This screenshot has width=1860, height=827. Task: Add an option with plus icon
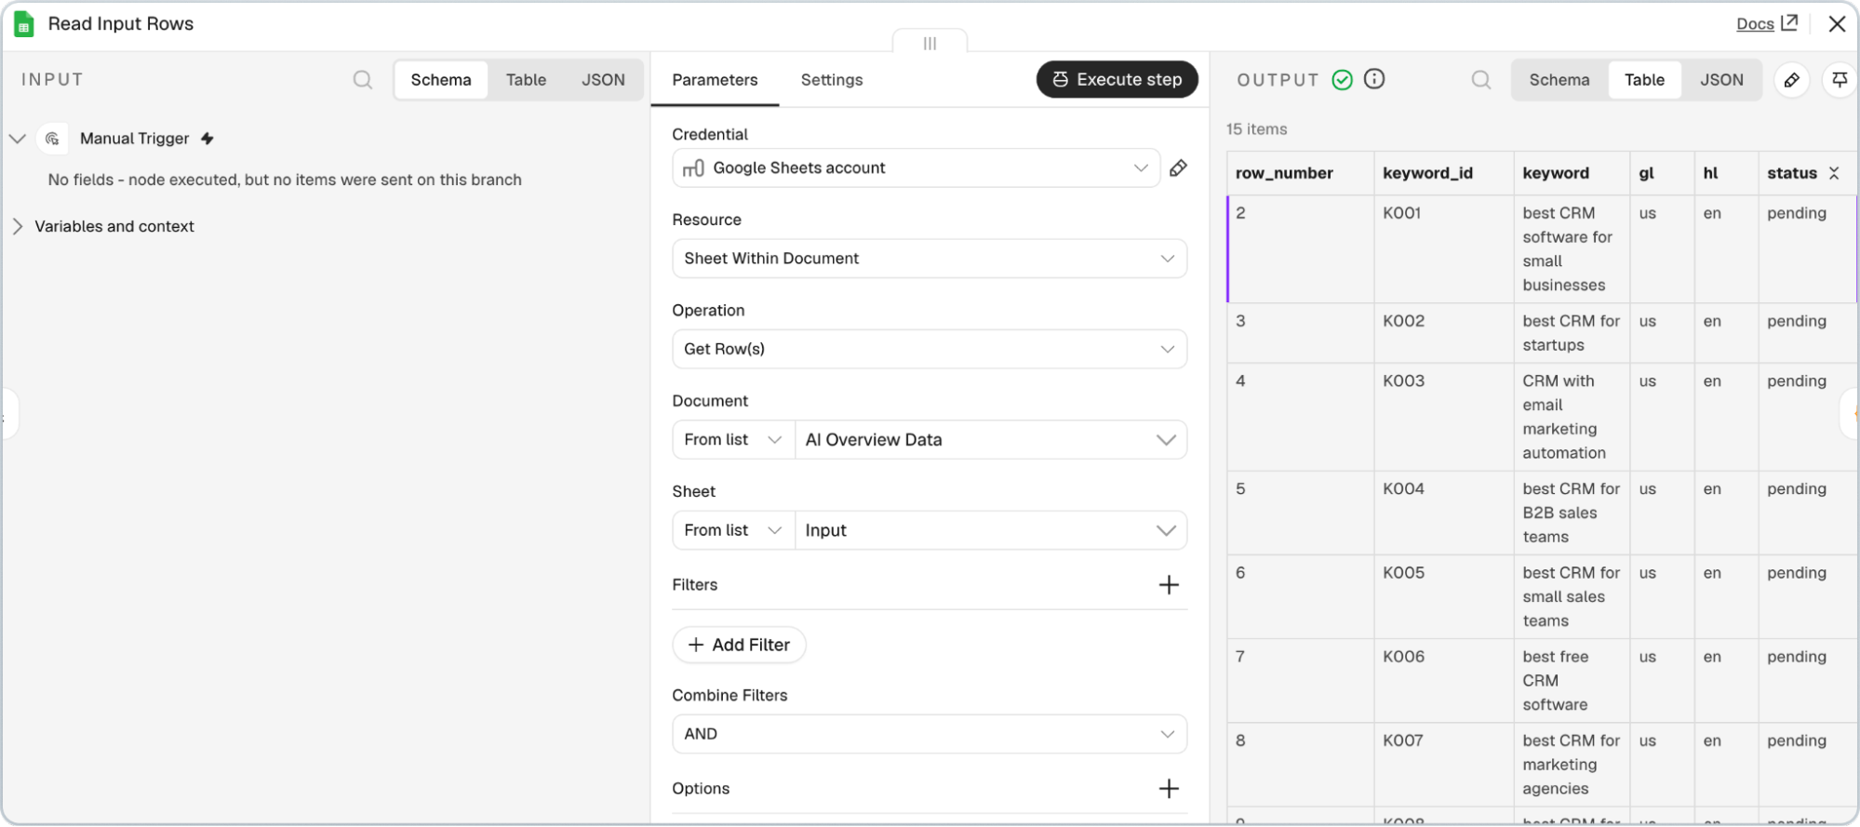point(1169,789)
